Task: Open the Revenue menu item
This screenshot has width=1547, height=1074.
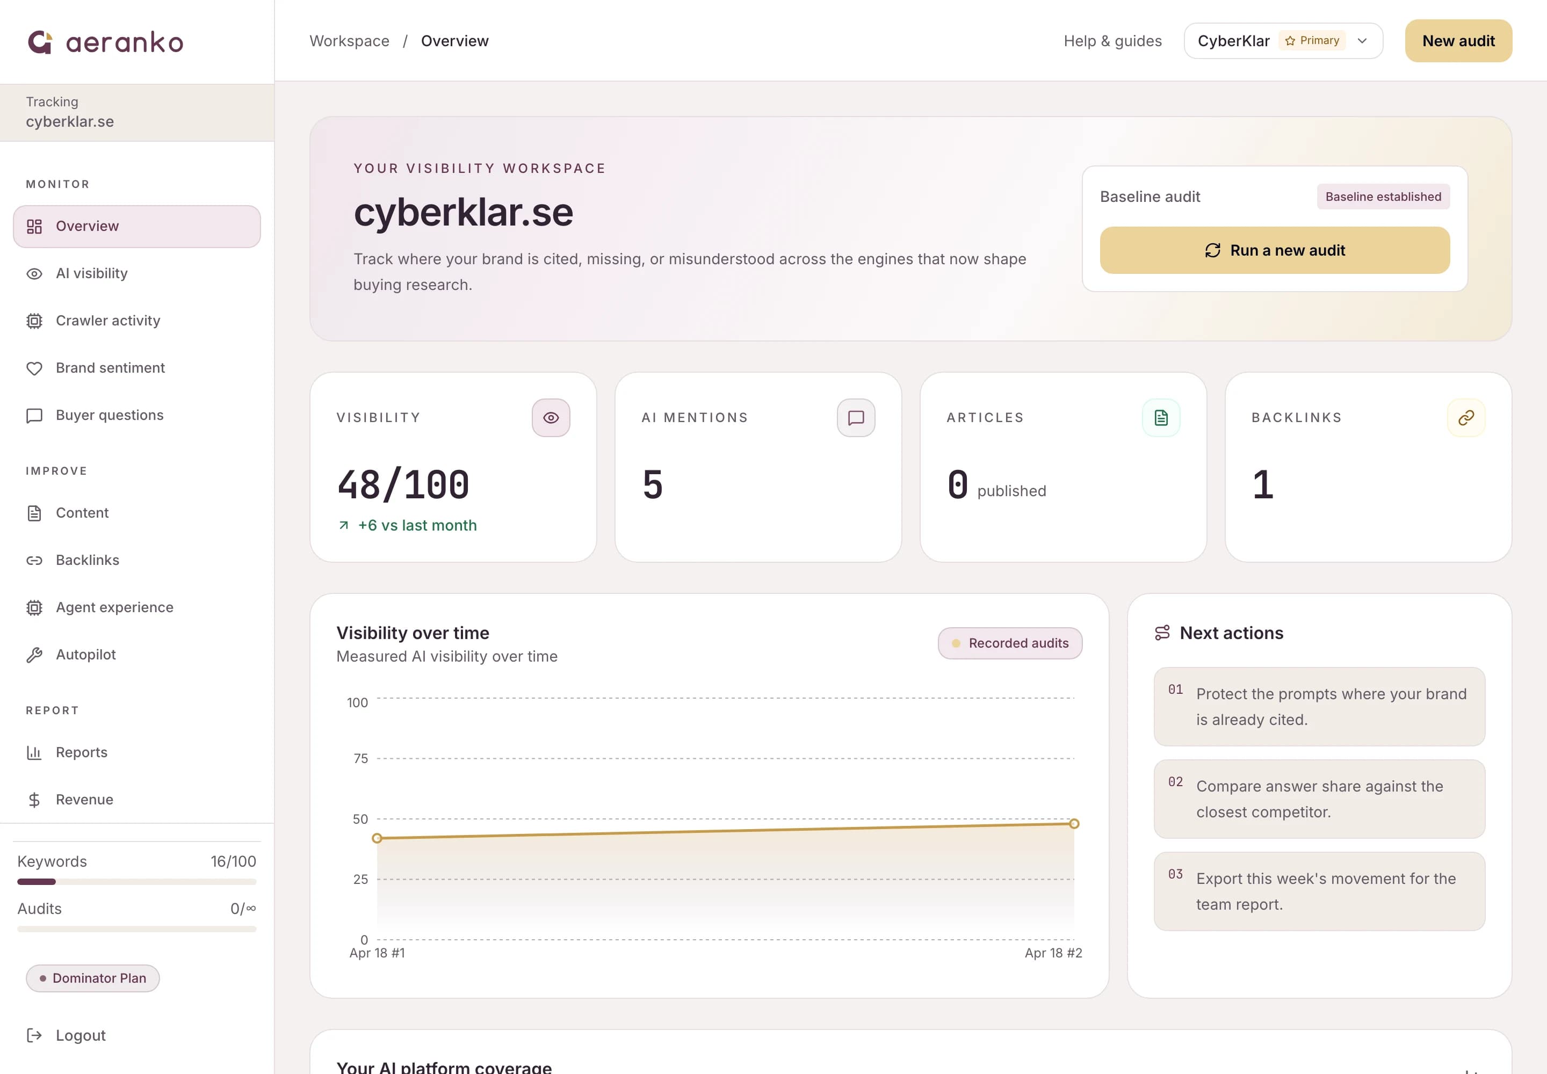Action: (136, 800)
